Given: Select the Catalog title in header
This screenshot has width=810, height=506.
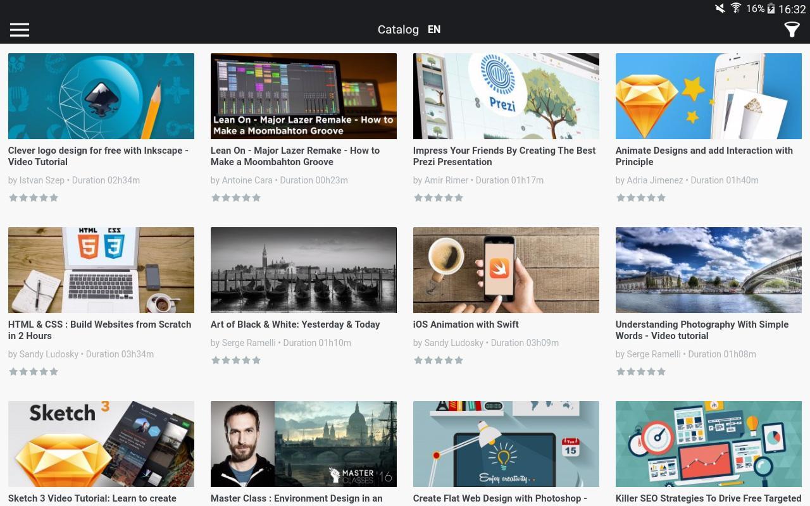Looking at the screenshot, I should click(398, 30).
